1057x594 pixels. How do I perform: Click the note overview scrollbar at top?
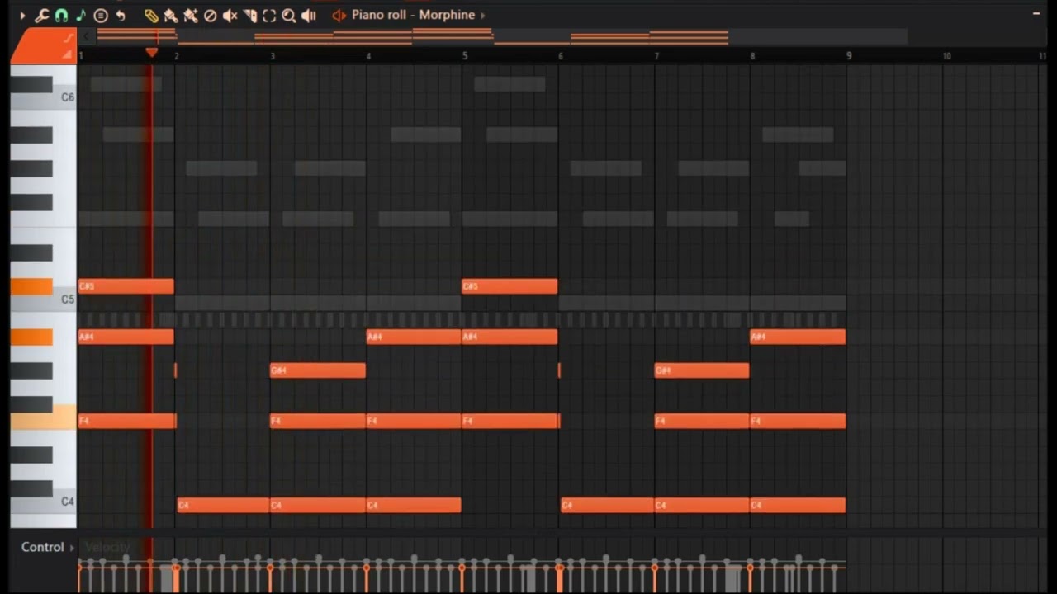pyautogui.click(x=501, y=36)
